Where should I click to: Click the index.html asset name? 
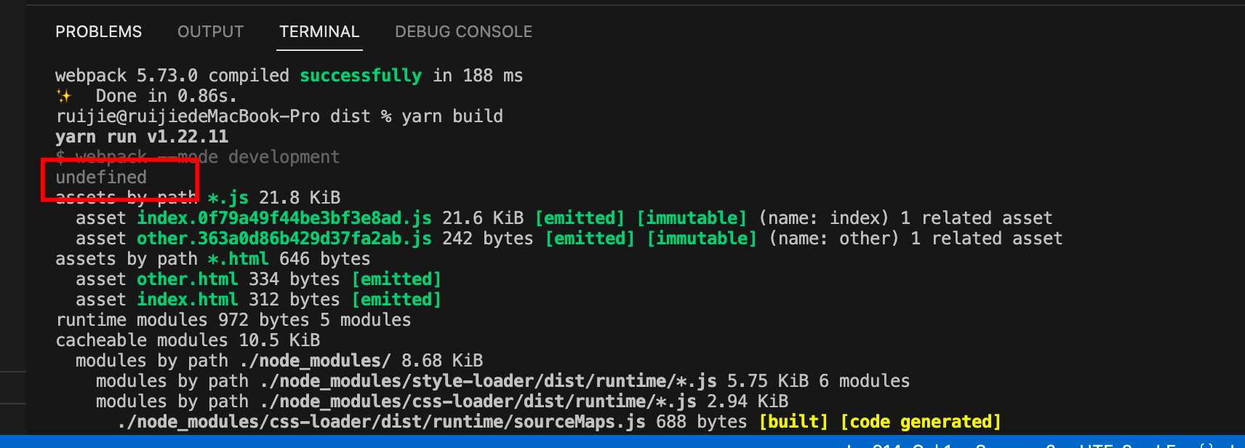coord(188,300)
